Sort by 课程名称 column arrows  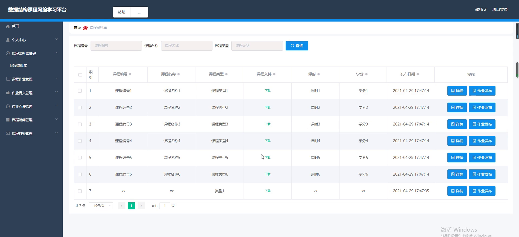178,74
